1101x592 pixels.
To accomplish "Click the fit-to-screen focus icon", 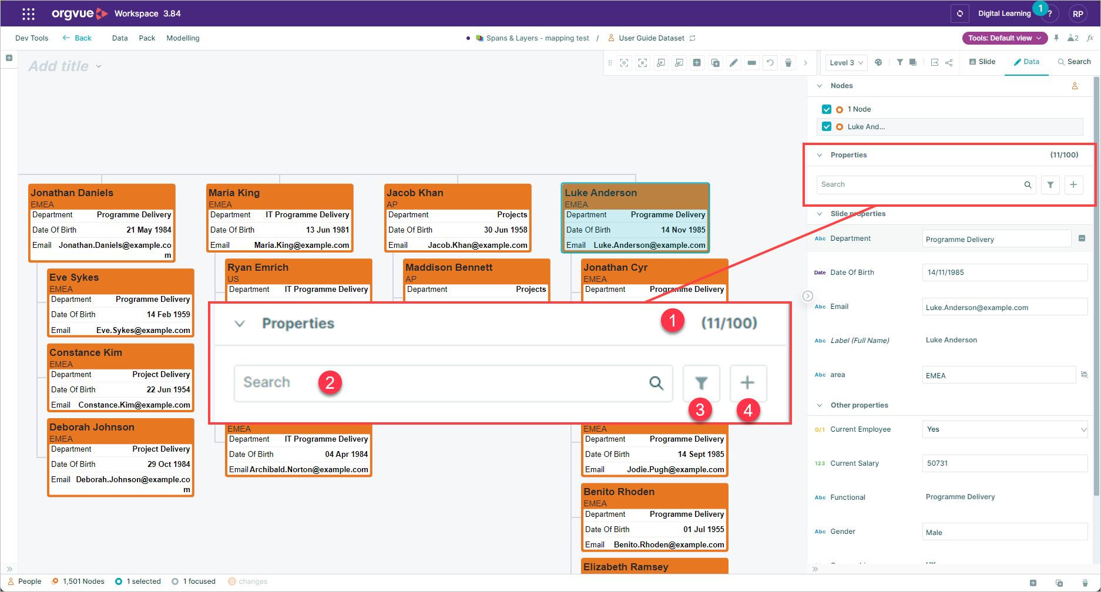I will click(x=624, y=63).
